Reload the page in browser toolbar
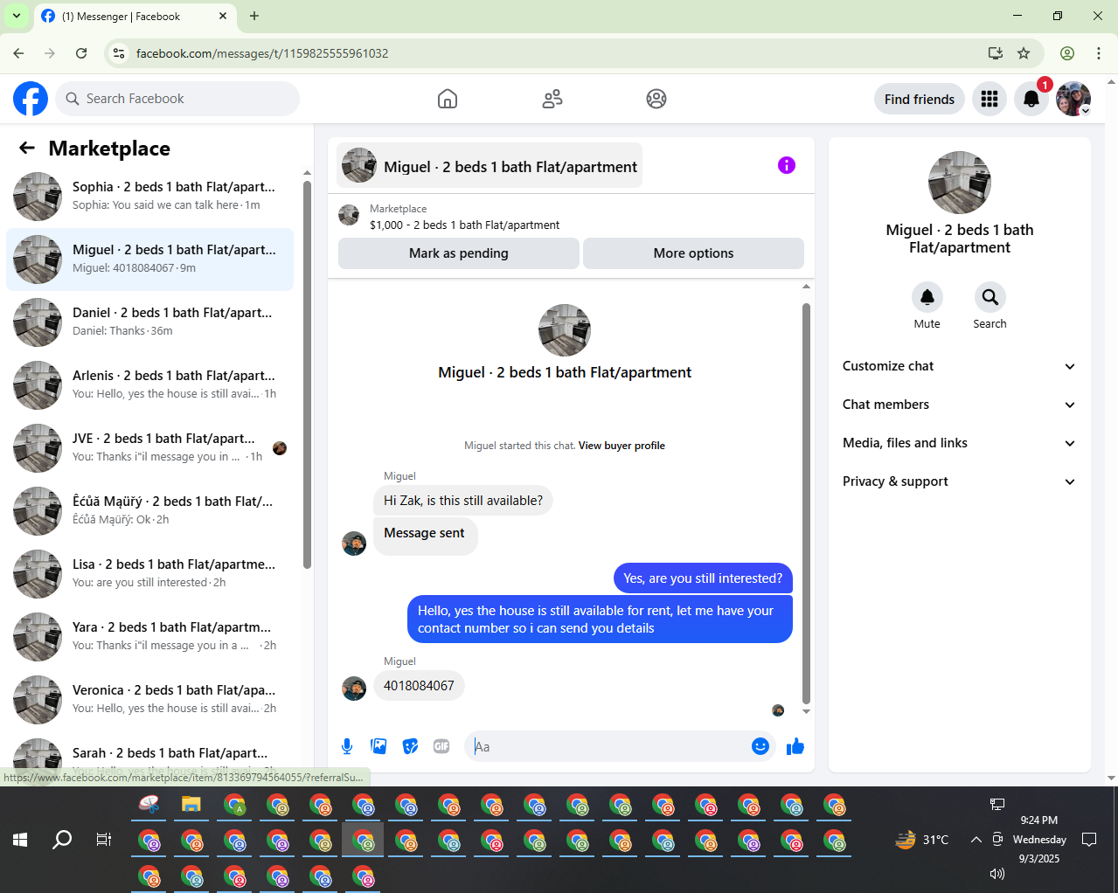The width and height of the screenshot is (1118, 893). coord(81,53)
